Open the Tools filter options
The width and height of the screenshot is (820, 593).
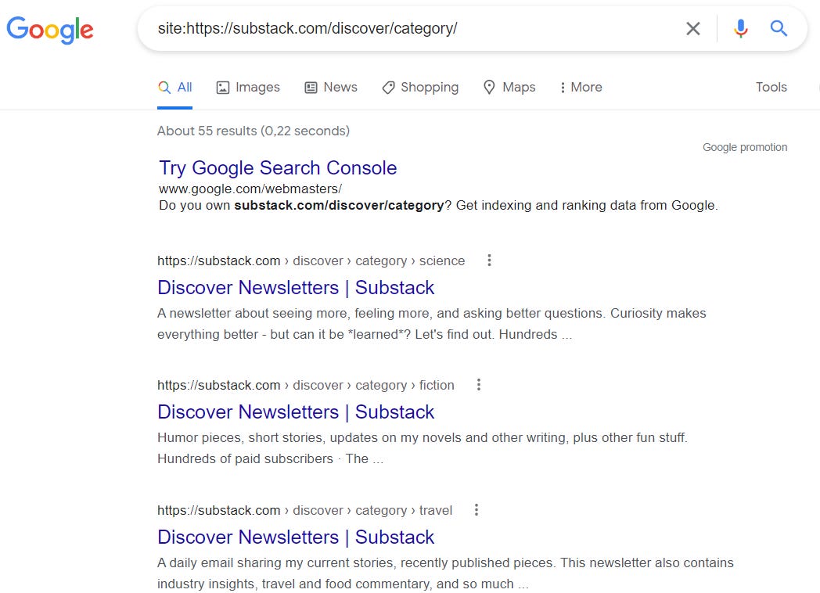click(771, 87)
